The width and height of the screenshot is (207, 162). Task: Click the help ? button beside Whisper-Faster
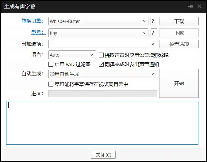tap(153, 21)
